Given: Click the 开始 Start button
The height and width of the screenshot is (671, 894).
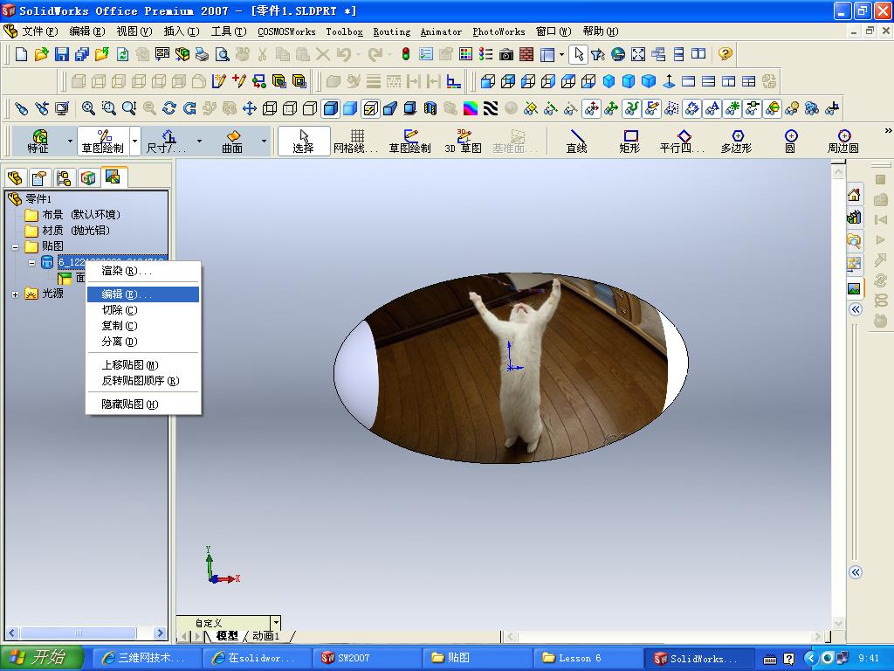Looking at the screenshot, I should click(42, 658).
